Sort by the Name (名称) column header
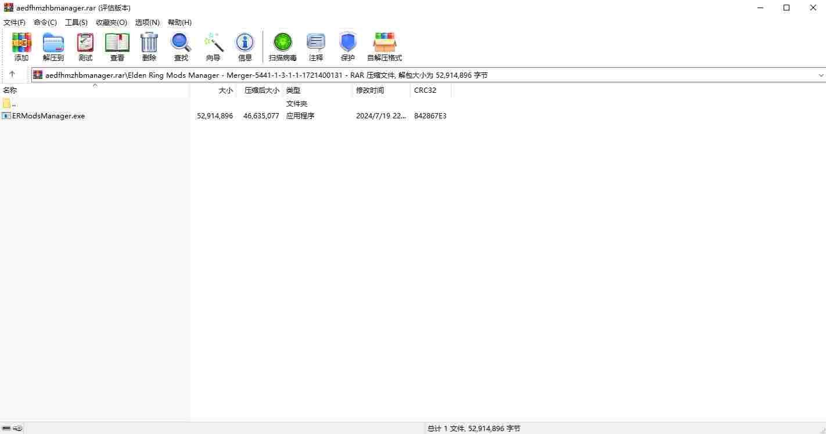 point(95,90)
